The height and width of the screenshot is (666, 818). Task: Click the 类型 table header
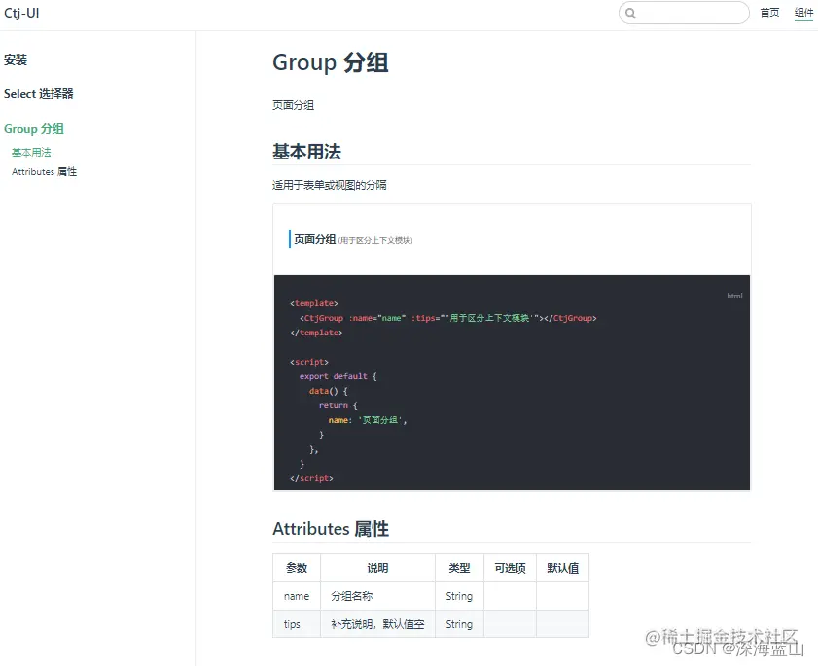(x=460, y=568)
